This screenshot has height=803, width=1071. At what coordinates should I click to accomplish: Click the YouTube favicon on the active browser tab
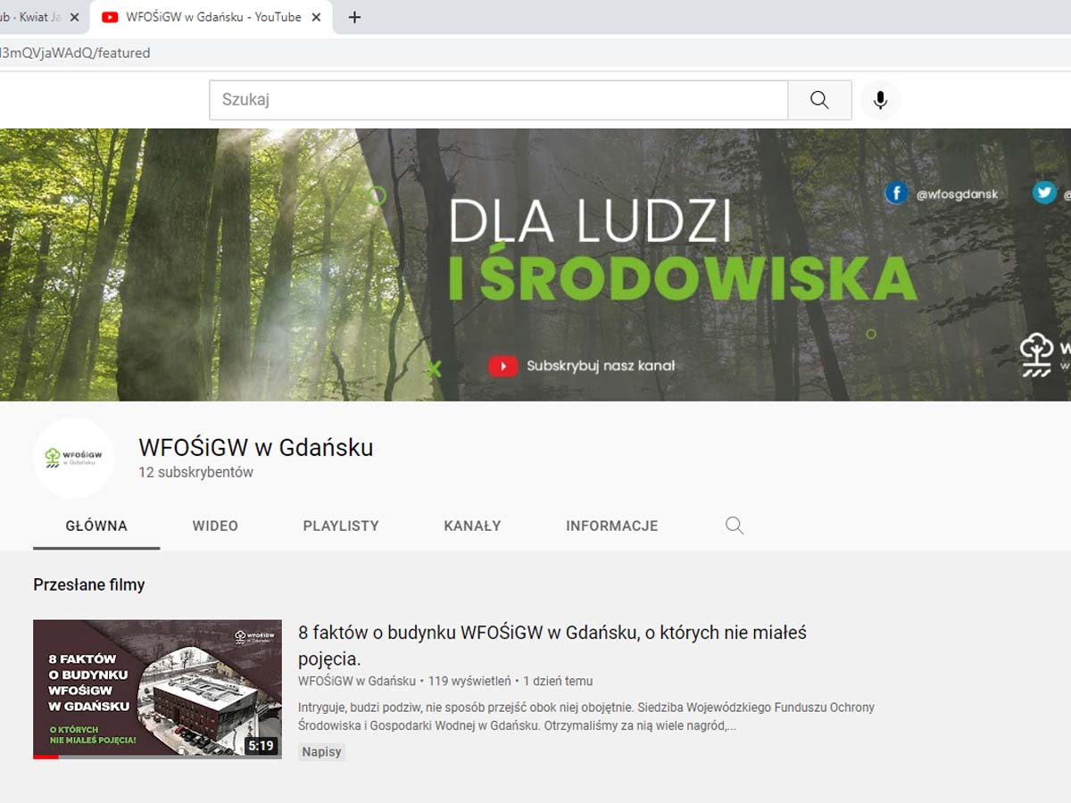click(110, 16)
